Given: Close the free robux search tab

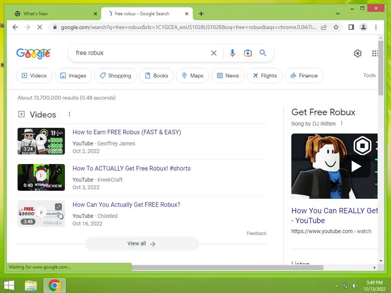Looking at the screenshot, I should tap(186, 14).
